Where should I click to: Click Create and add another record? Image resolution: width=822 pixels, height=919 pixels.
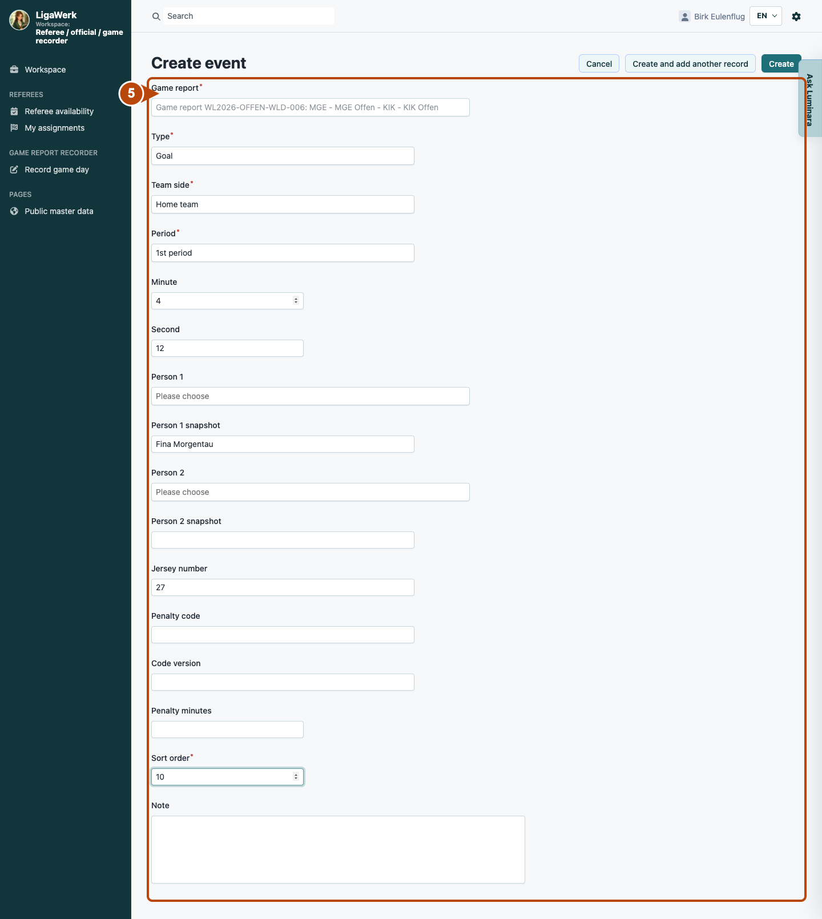click(690, 64)
